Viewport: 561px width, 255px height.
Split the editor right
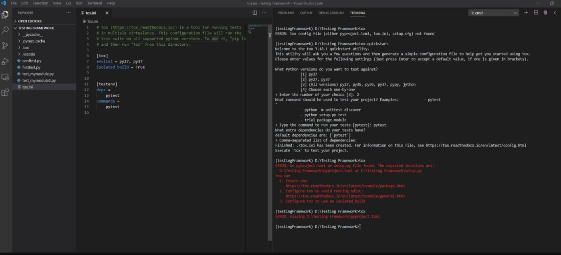(254, 13)
